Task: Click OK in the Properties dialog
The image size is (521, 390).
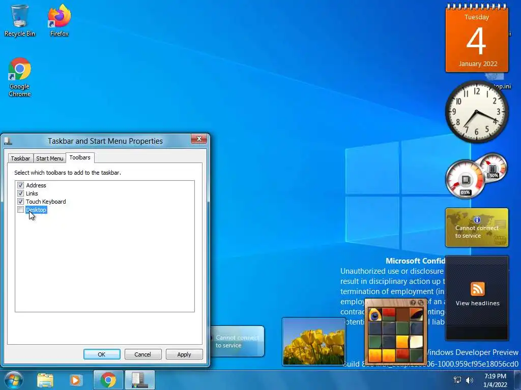Action: (102, 354)
